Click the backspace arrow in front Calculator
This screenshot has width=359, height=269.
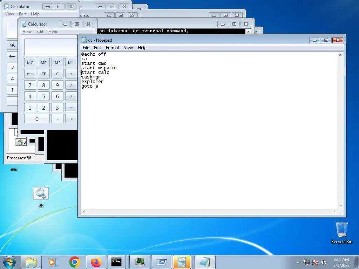tap(30, 74)
